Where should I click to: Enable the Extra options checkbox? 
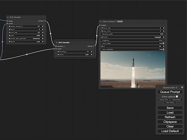point(177,96)
